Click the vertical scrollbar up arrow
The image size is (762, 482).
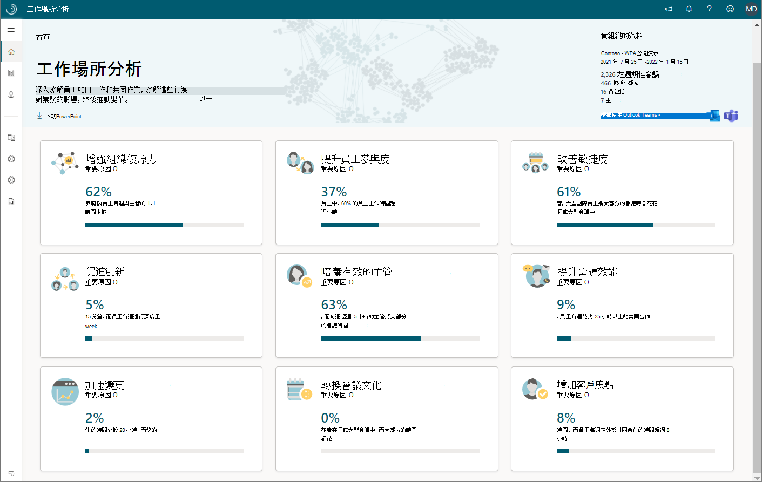757,24
